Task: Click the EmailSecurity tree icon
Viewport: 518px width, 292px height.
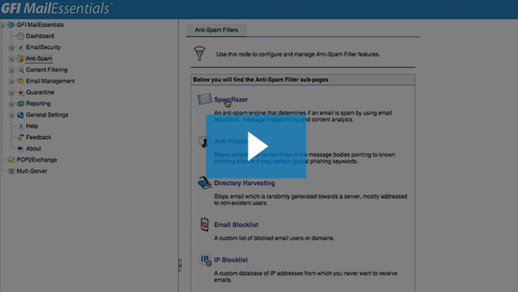Action: (20, 47)
